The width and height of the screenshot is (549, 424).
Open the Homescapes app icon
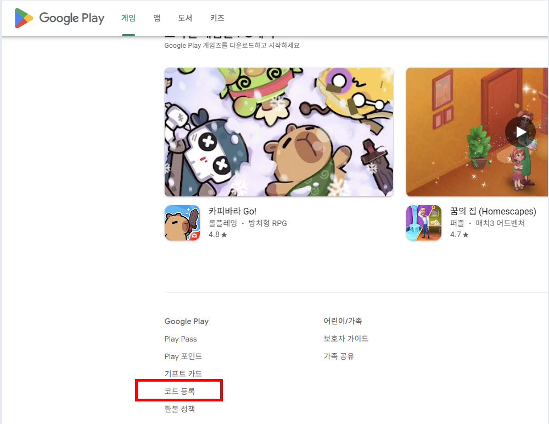(424, 223)
